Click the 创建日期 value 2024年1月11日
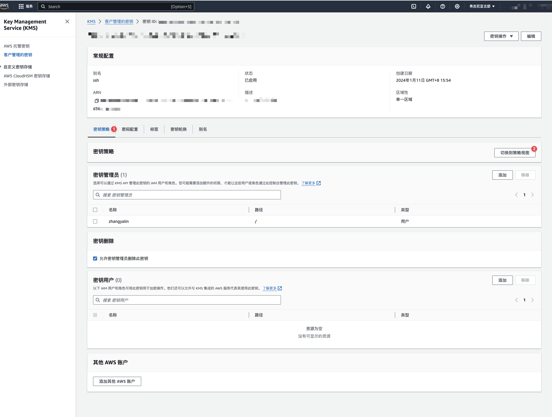The width and height of the screenshot is (552, 417). pos(423,80)
